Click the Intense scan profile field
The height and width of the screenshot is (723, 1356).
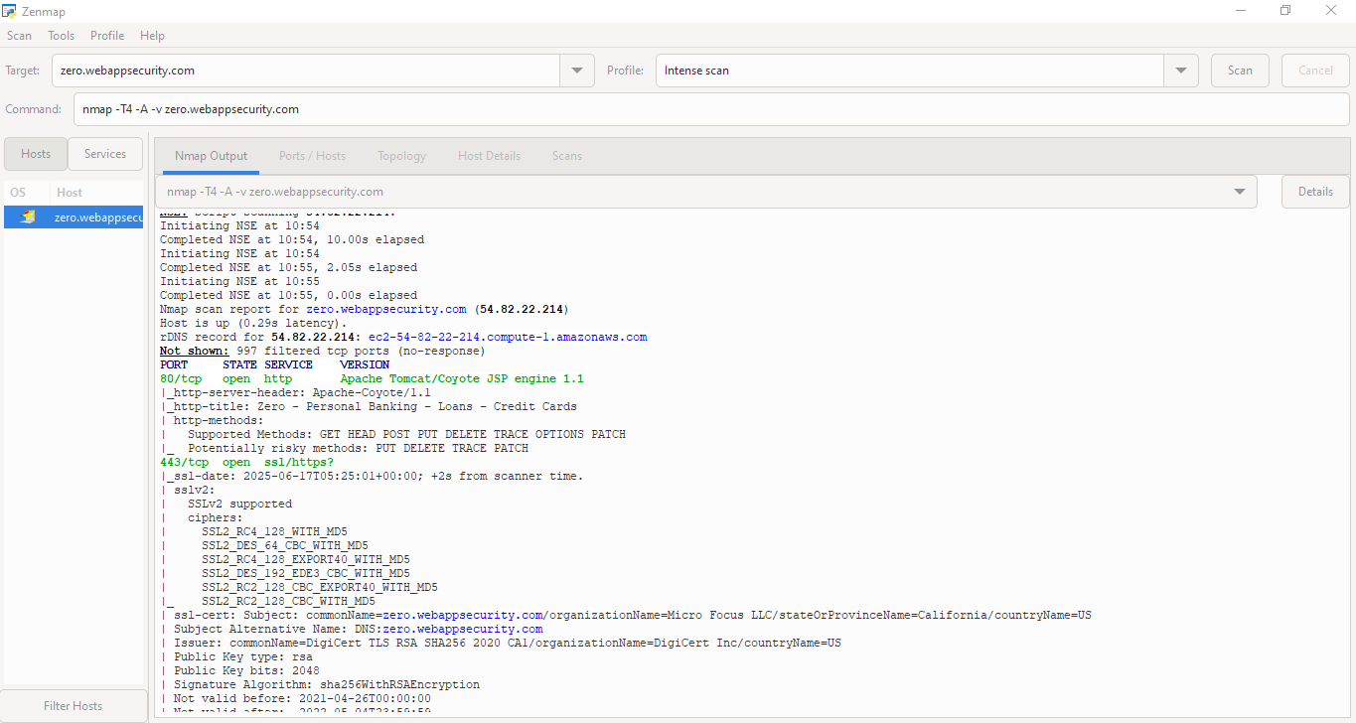[x=909, y=71]
